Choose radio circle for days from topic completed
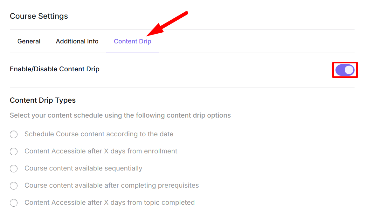 (x=14, y=203)
